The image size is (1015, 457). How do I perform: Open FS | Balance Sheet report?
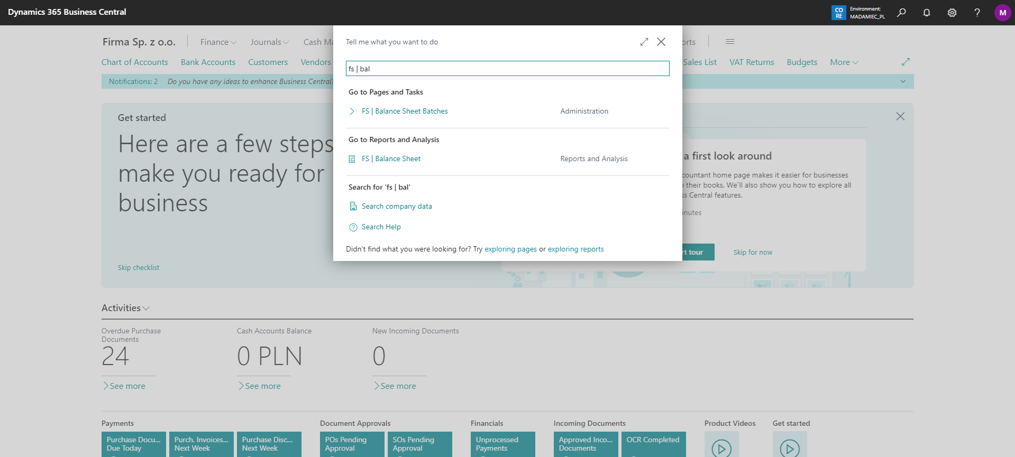[391, 158]
